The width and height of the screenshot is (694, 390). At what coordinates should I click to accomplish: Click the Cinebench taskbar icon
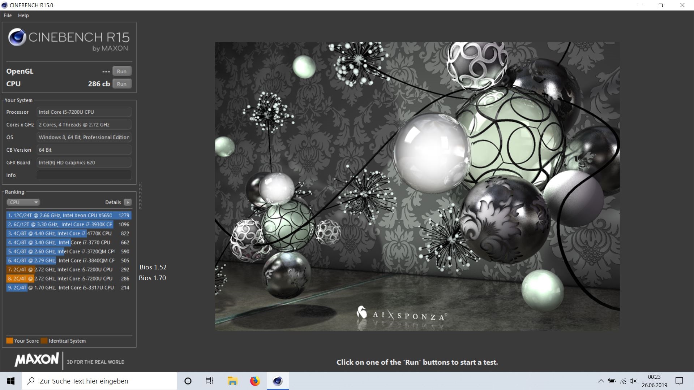(x=278, y=381)
